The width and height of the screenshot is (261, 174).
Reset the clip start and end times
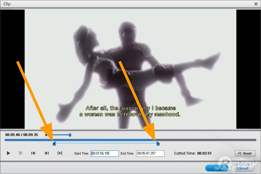point(245,153)
